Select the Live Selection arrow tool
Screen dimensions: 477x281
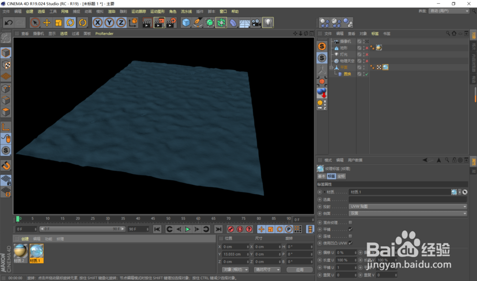[35, 22]
